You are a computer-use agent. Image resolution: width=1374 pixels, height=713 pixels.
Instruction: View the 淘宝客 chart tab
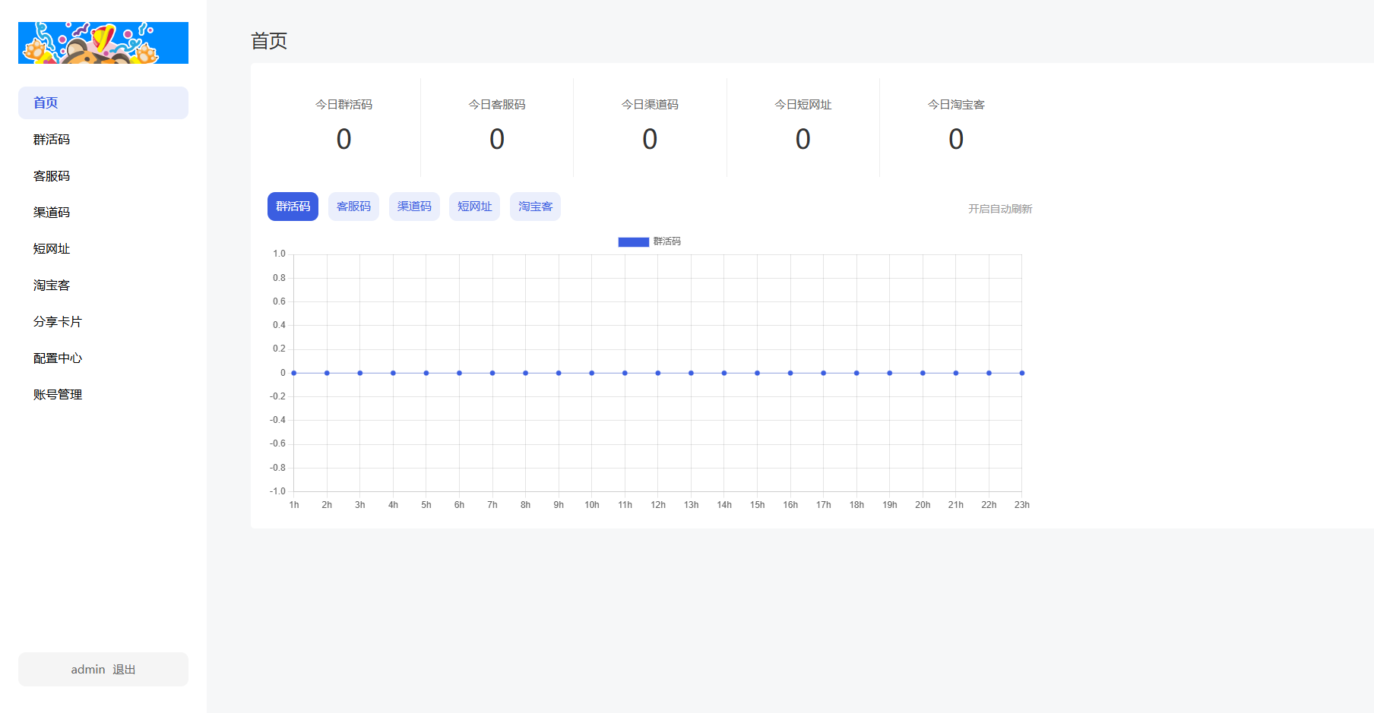[535, 207]
